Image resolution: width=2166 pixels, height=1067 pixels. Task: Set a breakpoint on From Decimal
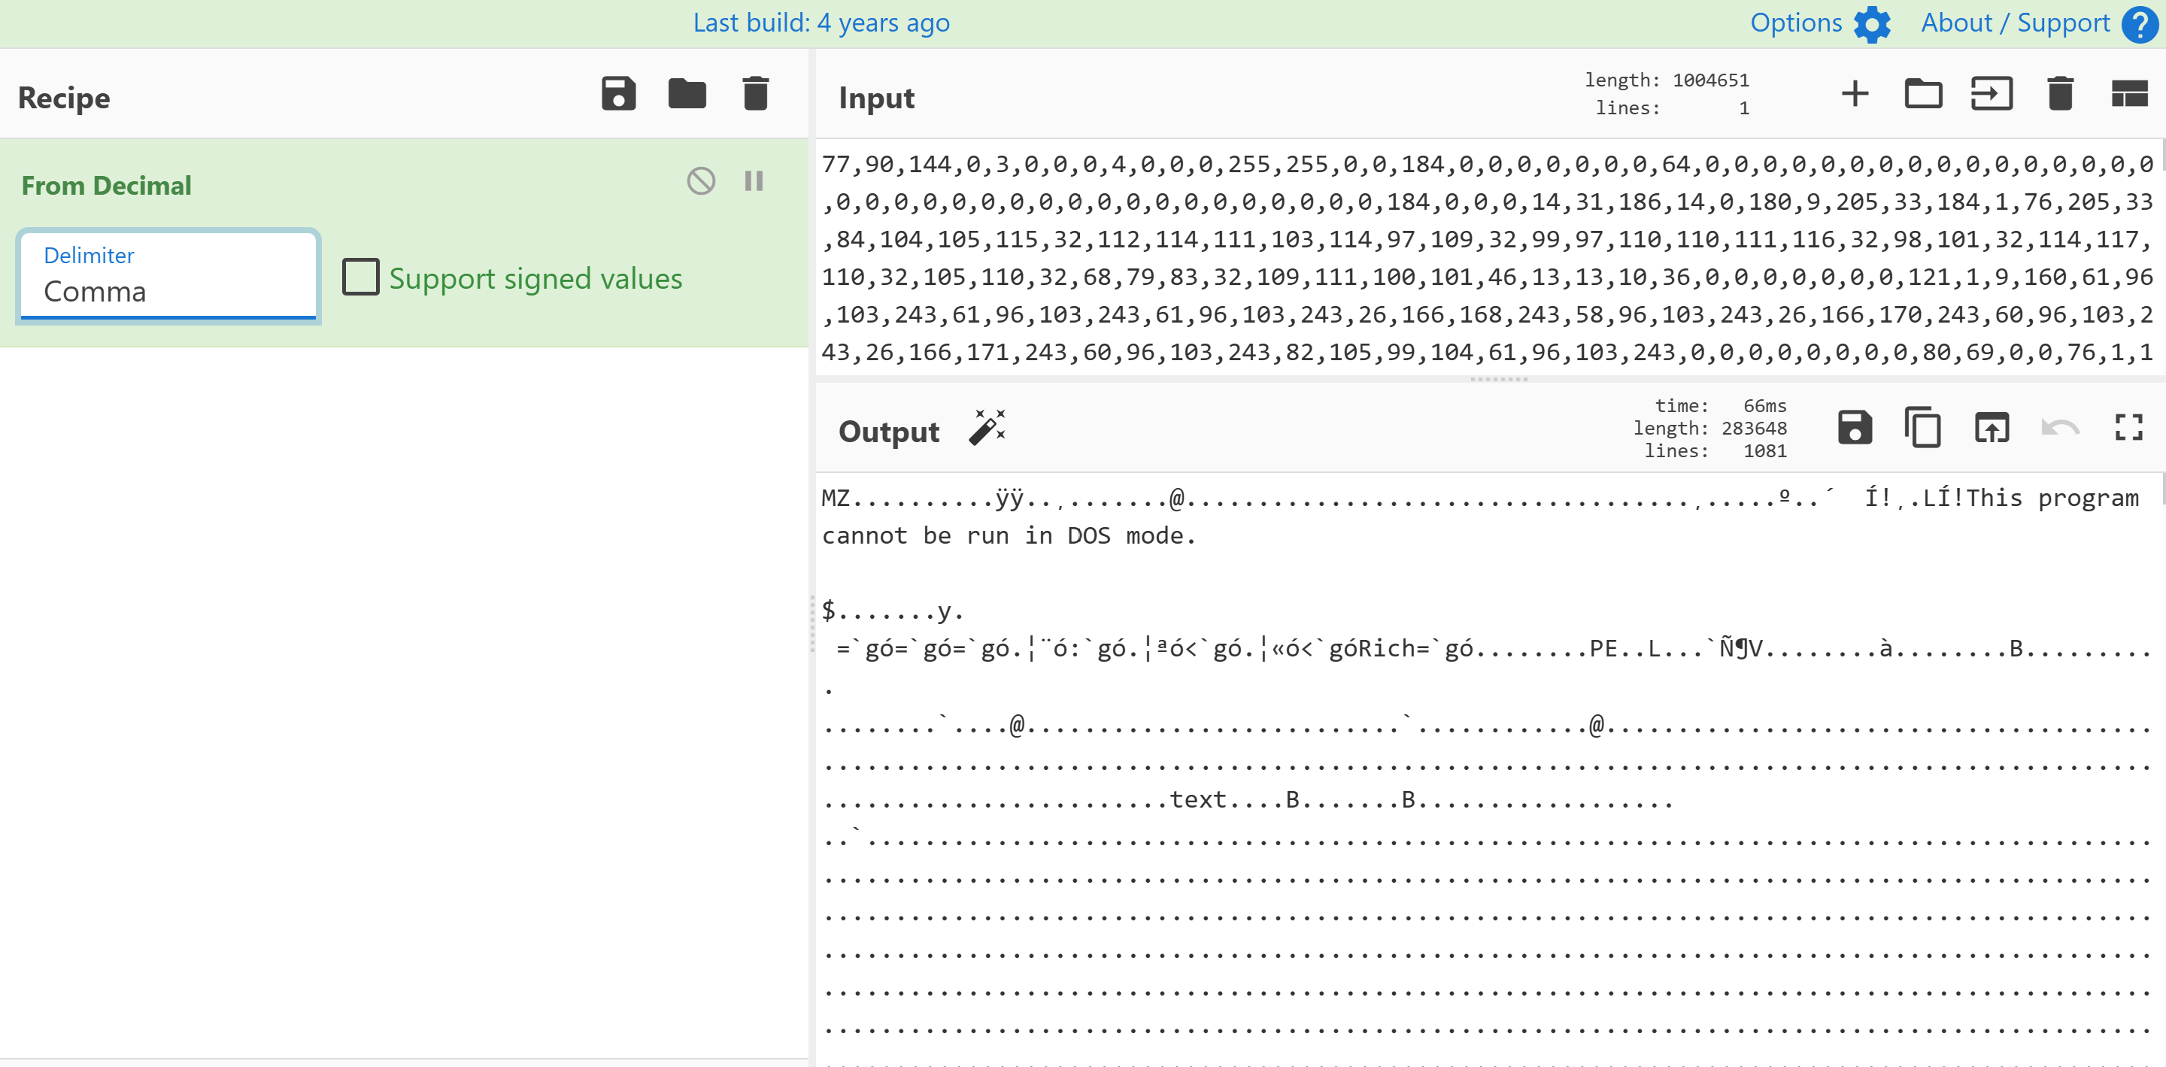click(753, 180)
